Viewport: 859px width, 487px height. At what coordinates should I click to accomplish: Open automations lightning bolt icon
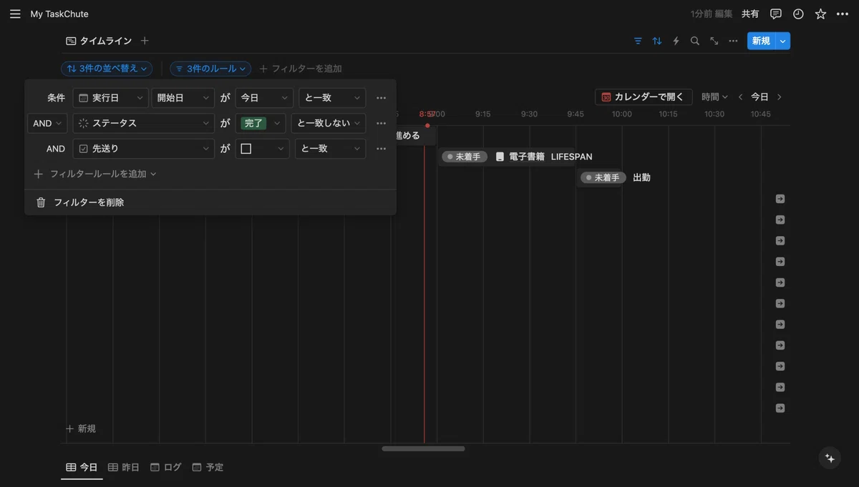tap(676, 41)
